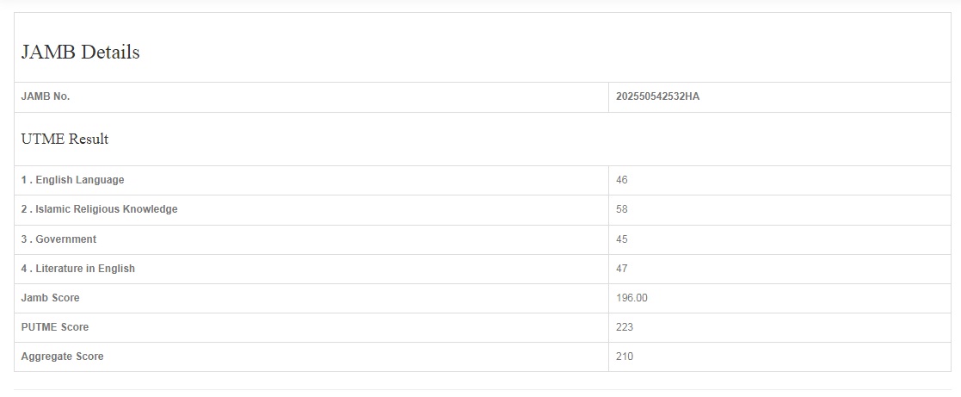Click the Aggregate Score value 210
This screenshot has width=961, height=397.
coord(625,357)
